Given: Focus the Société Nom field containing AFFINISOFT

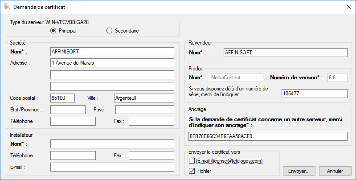Looking at the screenshot, I should pyautogui.click(x=112, y=52).
